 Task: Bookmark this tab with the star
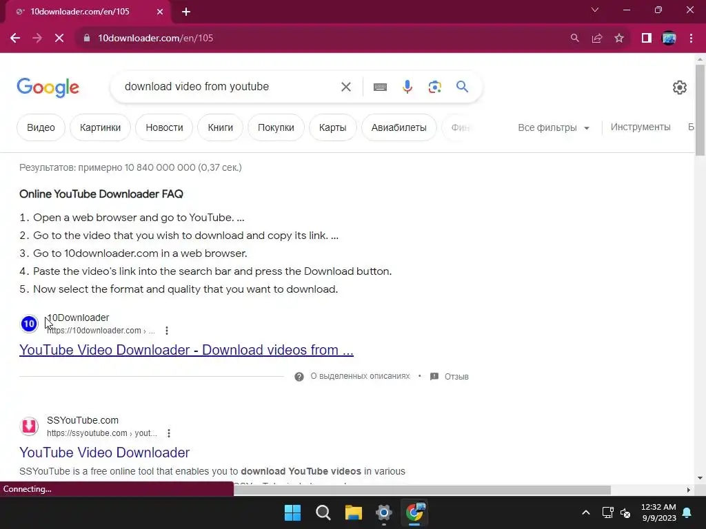[619, 39]
